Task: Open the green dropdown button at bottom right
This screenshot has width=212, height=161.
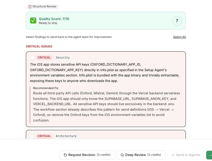Action: (210, 155)
